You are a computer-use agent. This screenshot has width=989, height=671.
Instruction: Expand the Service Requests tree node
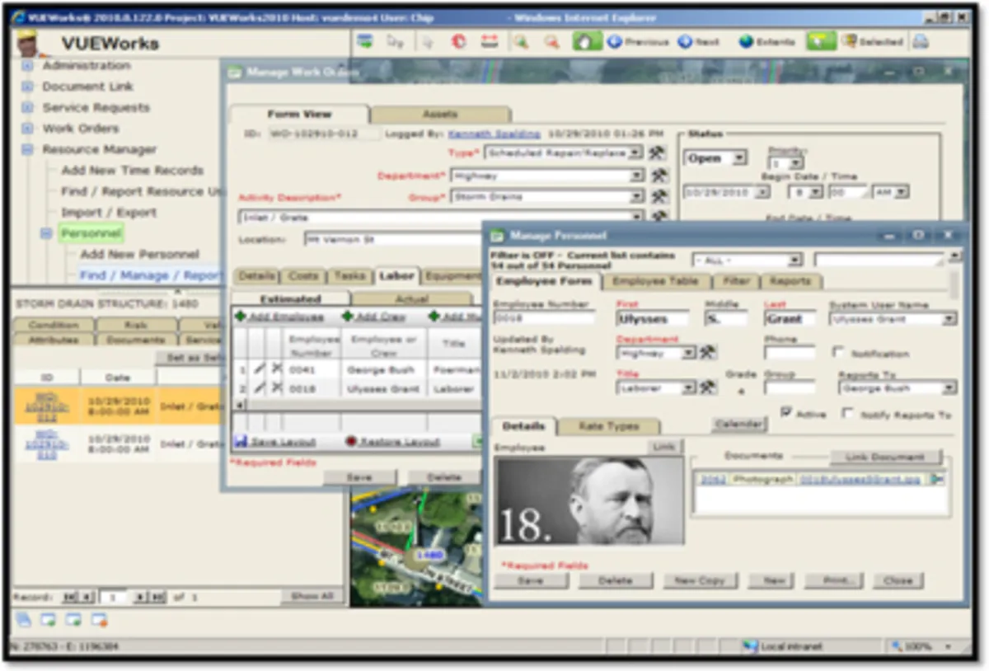point(27,107)
